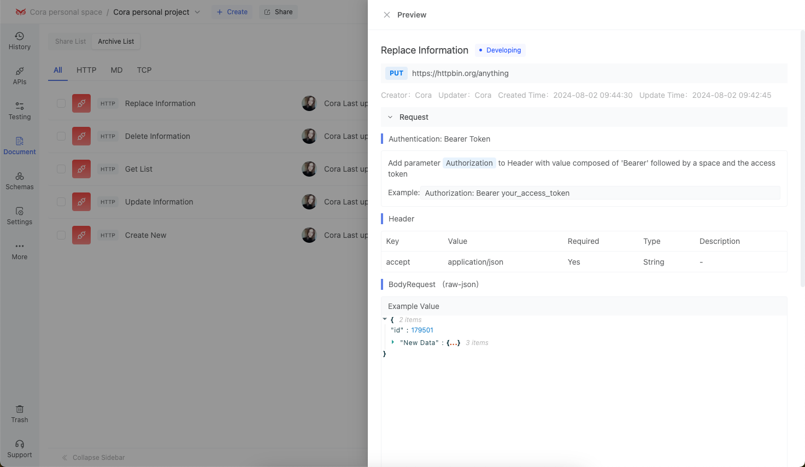Screen dimensions: 805x467
Task: Click the Created Time 2024-08-02 09:44:30
Action: tap(593, 95)
